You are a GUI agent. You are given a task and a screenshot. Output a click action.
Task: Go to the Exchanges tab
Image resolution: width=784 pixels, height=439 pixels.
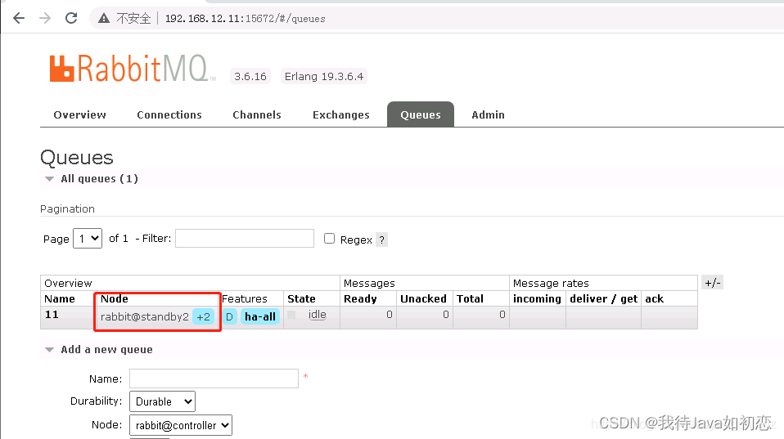pyautogui.click(x=341, y=115)
